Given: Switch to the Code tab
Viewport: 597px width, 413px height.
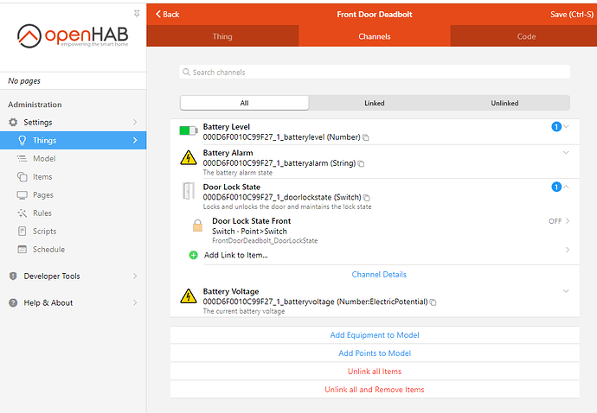Looking at the screenshot, I should click(x=526, y=36).
